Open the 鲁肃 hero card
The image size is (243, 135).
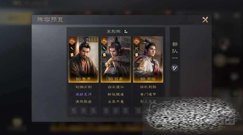tap(84, 59)
